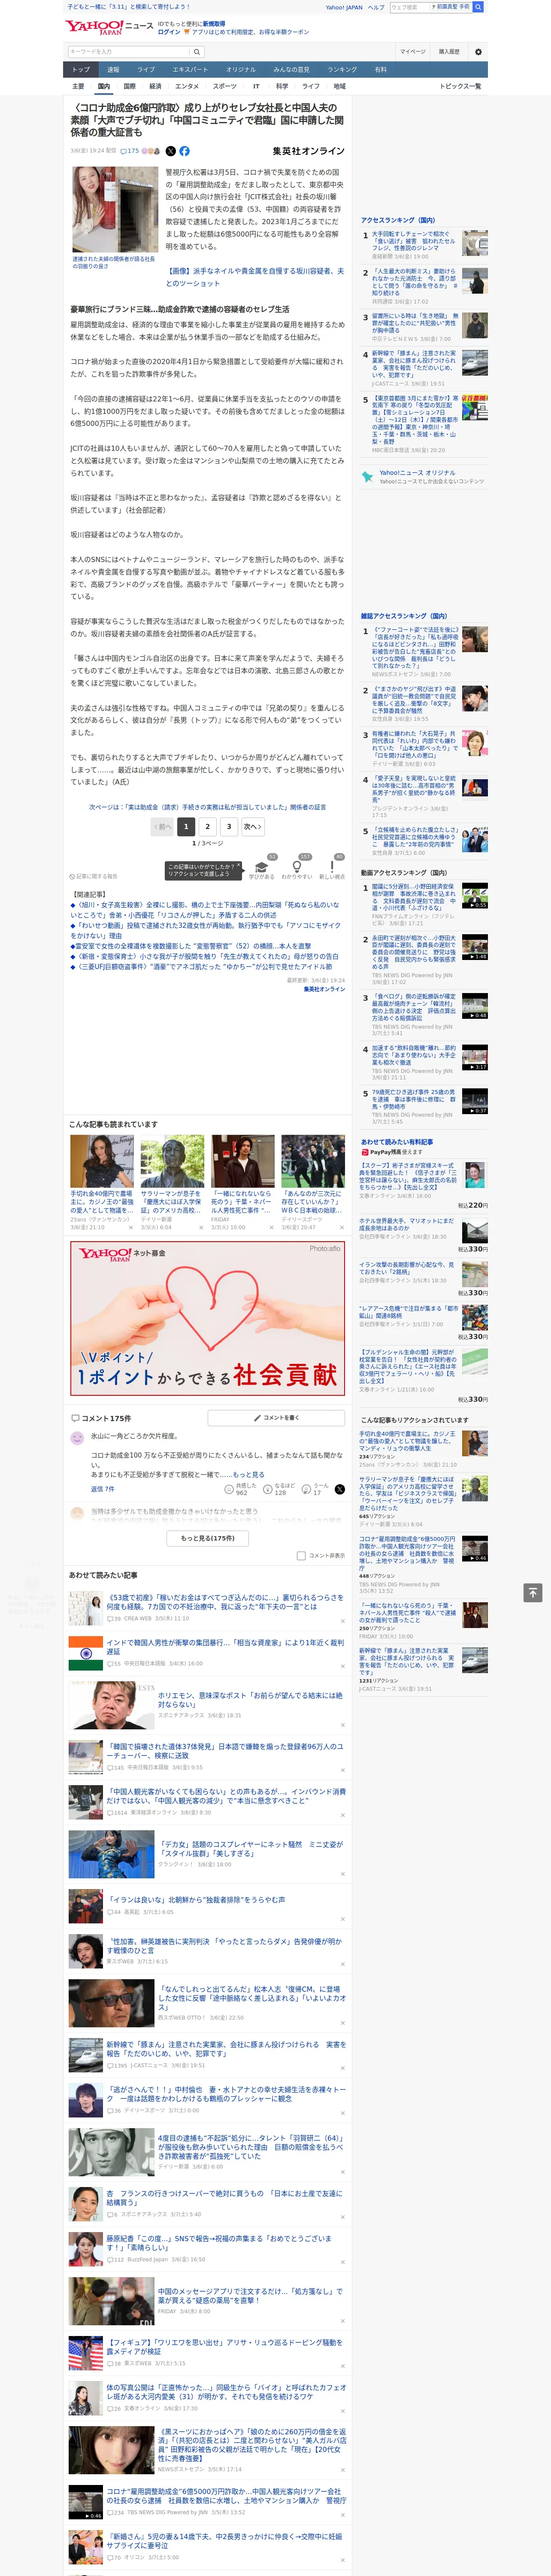Open トピックス一覧
This screenshot has width=551, height=2576.
[x=460, y=86]
